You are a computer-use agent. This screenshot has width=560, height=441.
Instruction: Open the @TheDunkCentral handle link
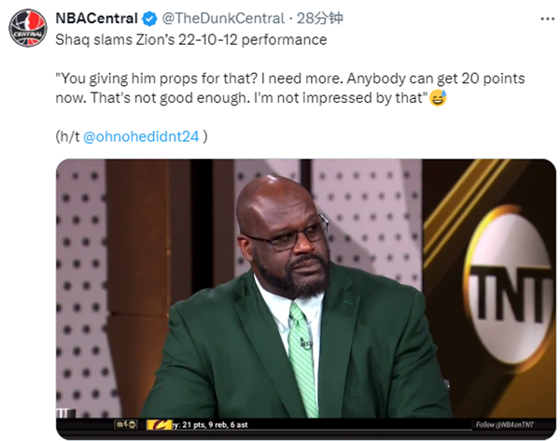tap(217, 19)
